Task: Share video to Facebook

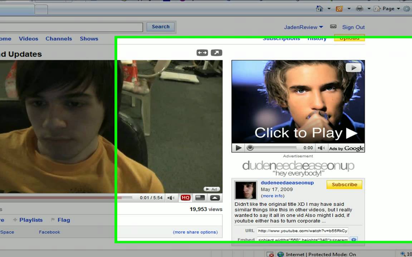Action: click(x=49, y=232)
